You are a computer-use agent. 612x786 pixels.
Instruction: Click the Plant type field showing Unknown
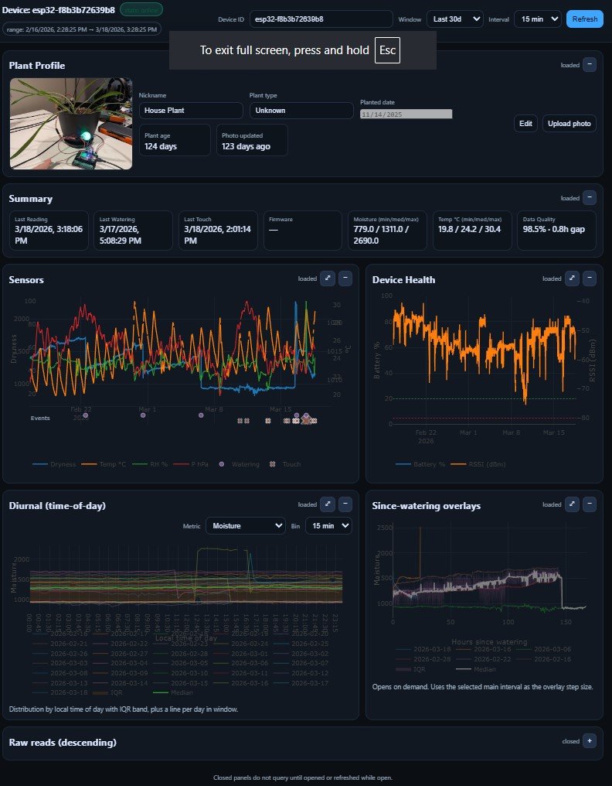coord(301,111)
